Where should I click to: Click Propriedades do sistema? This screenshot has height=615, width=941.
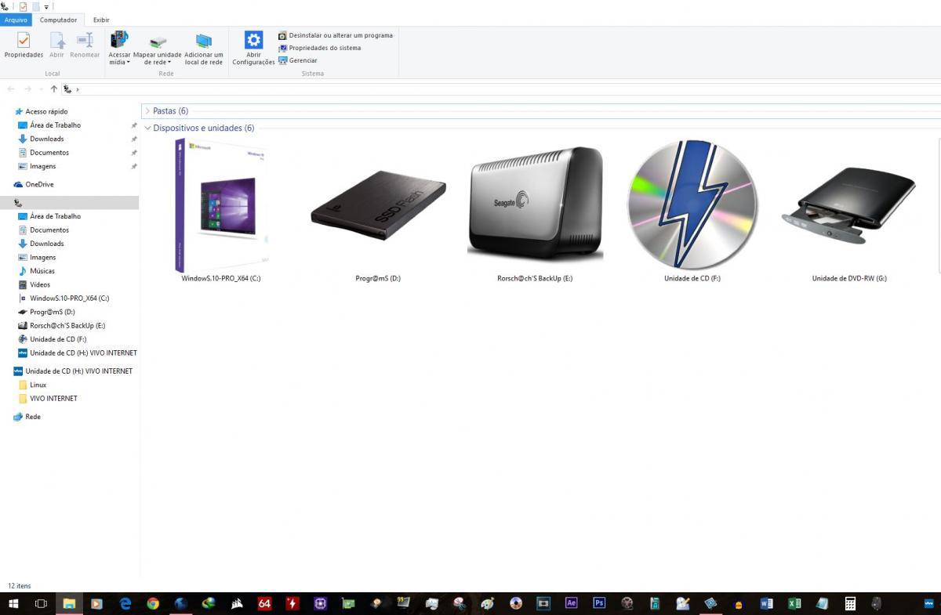pos(320,48)
